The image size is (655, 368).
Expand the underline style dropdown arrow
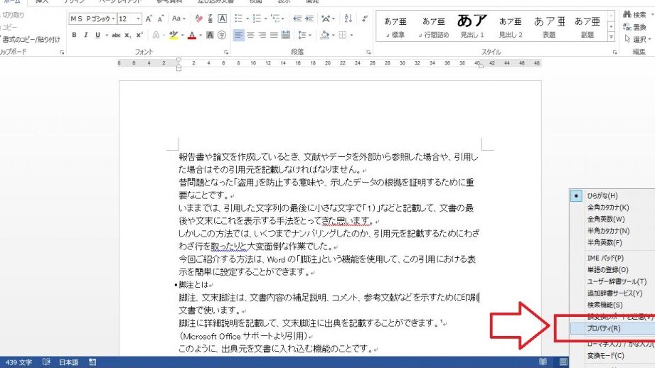pos(106,35)
